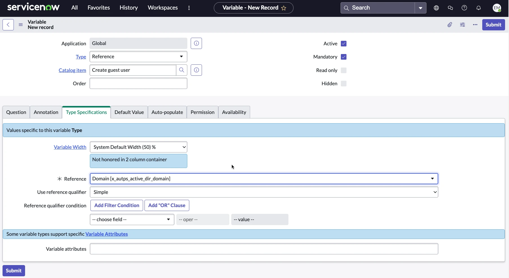Open the form context menu hamburger icon
The image size is (509, 278).
pyautogui.click(x=21, y=25)
